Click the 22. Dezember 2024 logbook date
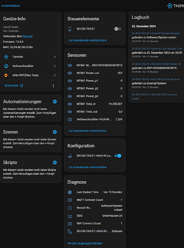The image size is (184, 248). [144, 26]
